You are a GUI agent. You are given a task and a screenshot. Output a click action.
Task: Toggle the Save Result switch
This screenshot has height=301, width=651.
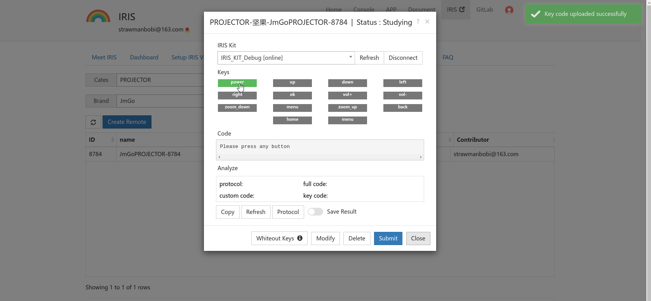point(315,212)
